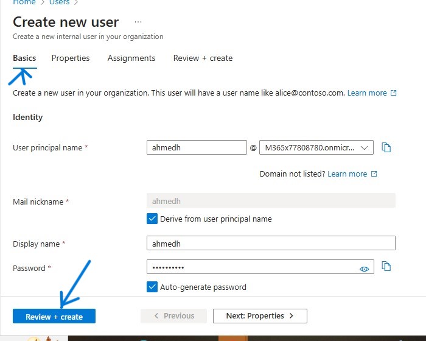The width and height of the screenshot is (426, 341).
Task: Open the Assignments tab
Action: [x=131, y=58]
